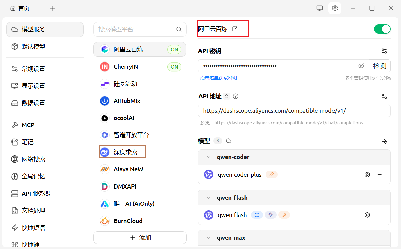Screen dimensions: 401x249
Task: Click the API 地址 help question icon
Action: click(x=236, y=96)
